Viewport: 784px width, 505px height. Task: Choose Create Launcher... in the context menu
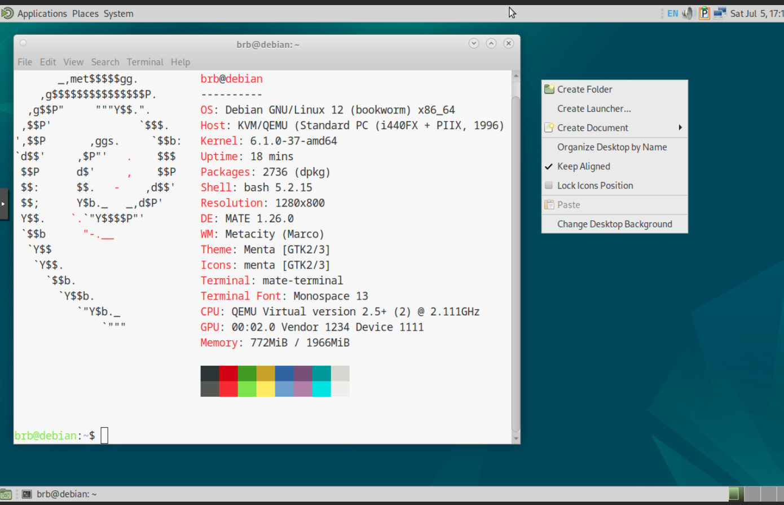(x=594, y=108)
